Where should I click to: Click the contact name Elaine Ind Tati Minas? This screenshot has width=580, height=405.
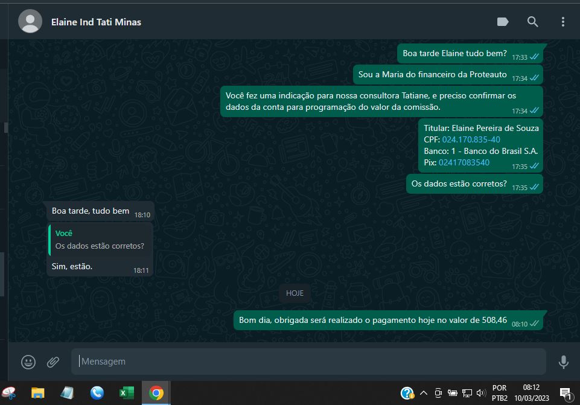coord(96,22)
